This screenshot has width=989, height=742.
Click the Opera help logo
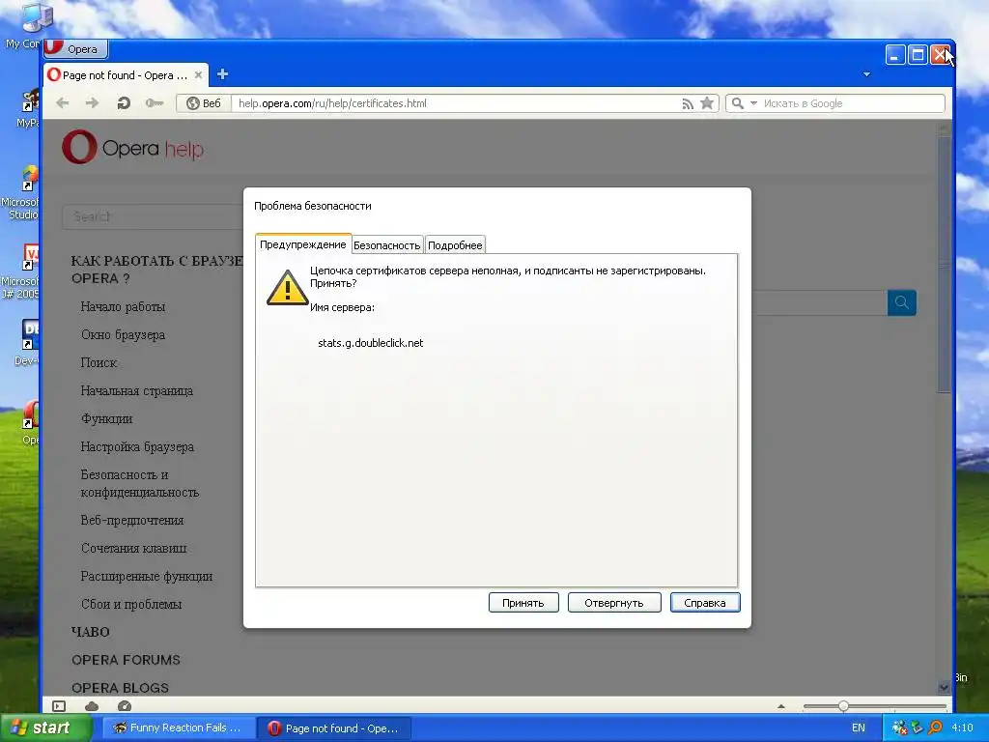(x=133, y=148)
